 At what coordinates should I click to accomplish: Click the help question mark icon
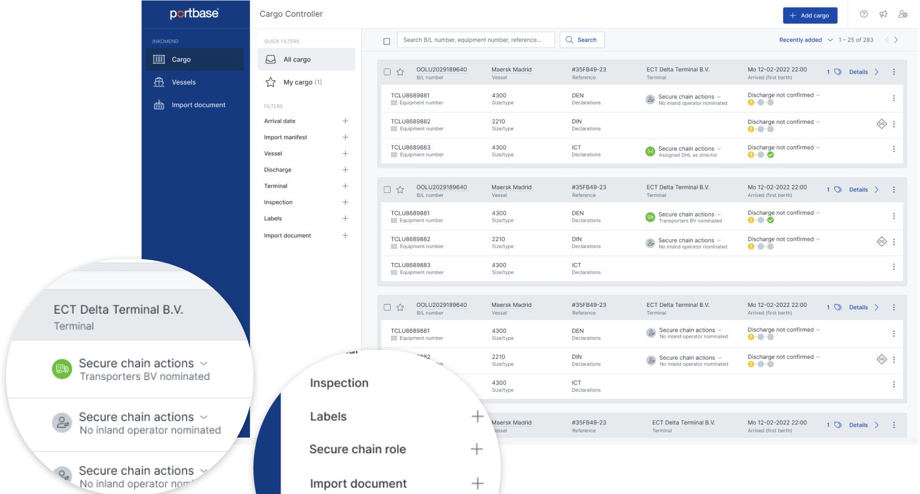coord(864,14)
